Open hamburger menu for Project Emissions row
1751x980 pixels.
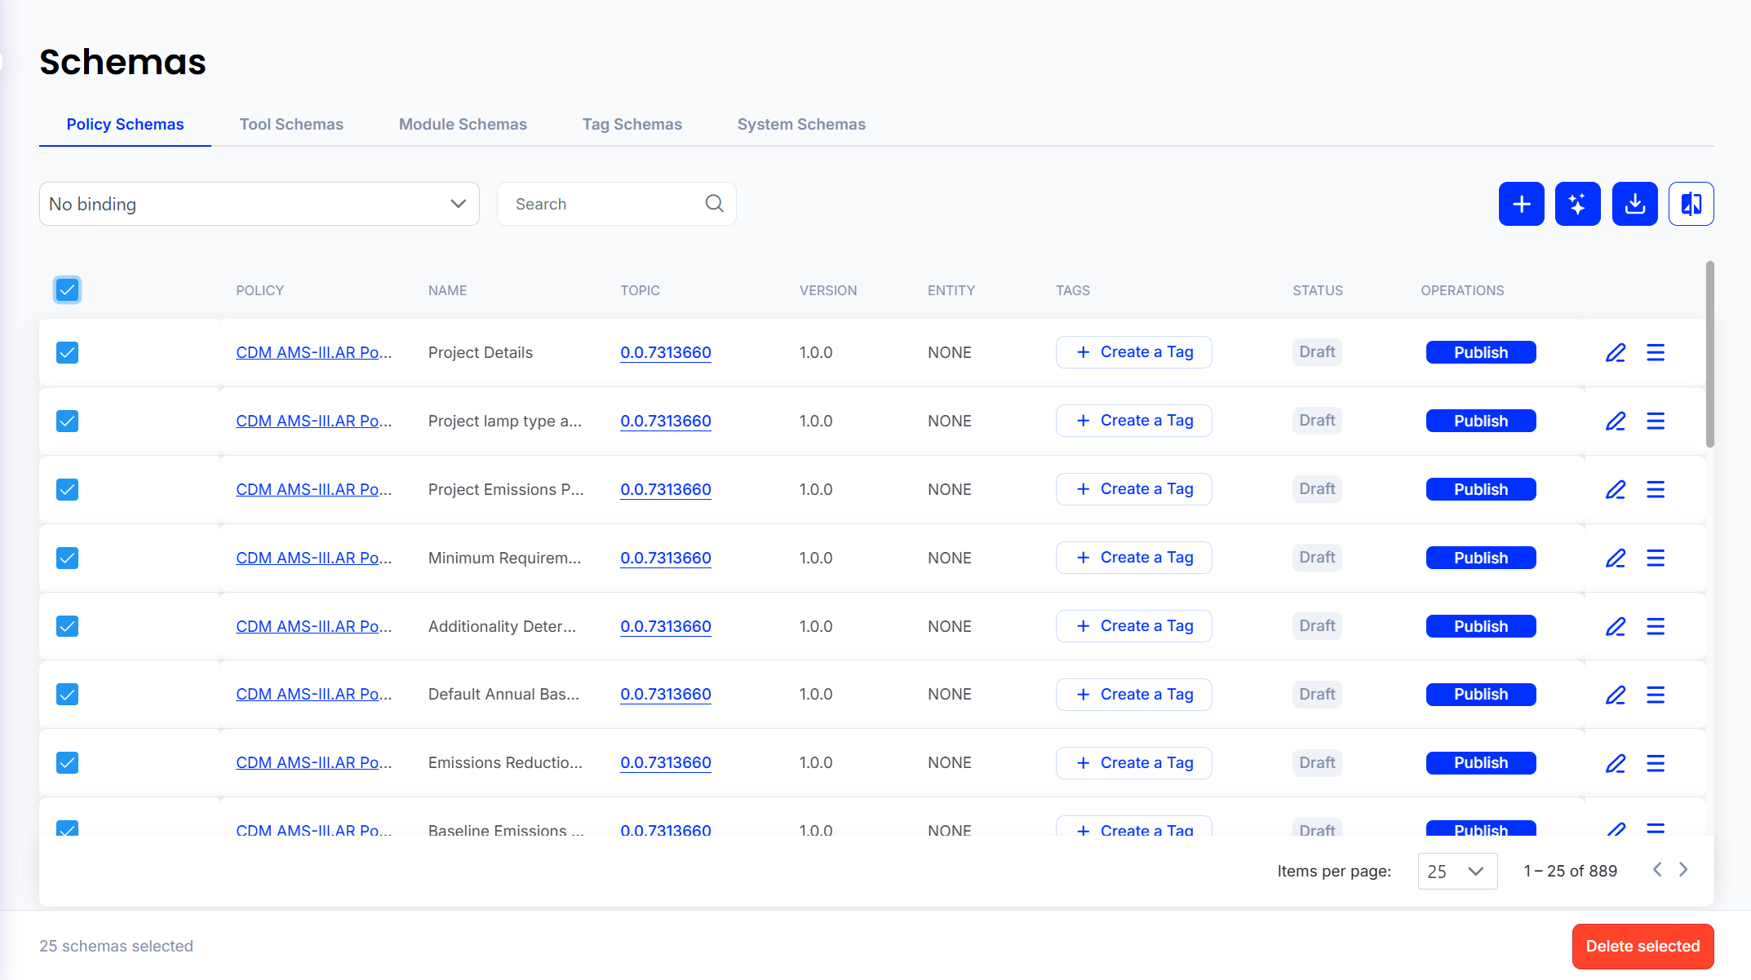1656,489
